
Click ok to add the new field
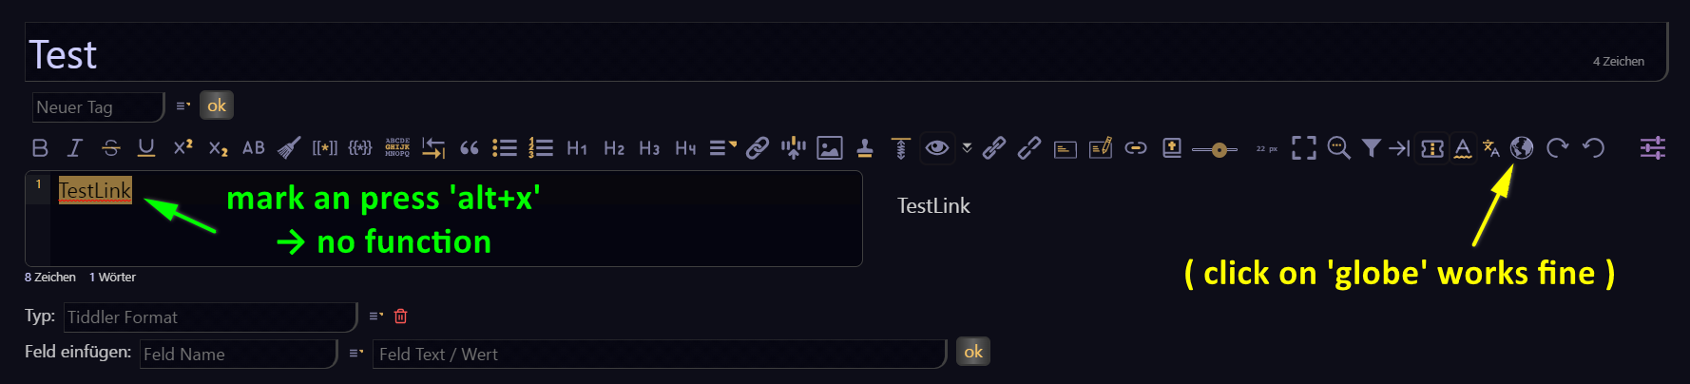coord(973,352)
